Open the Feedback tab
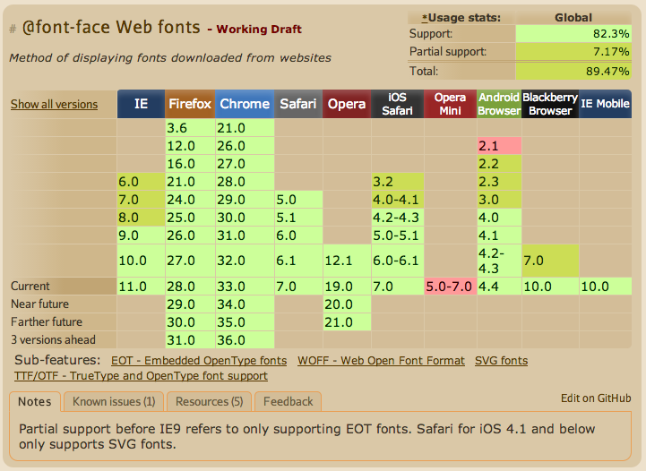The width and height of the screenshot is (646, 471). click(288, 401)
